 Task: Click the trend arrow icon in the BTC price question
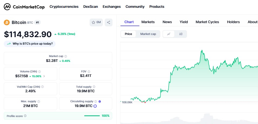coord(9,44)
